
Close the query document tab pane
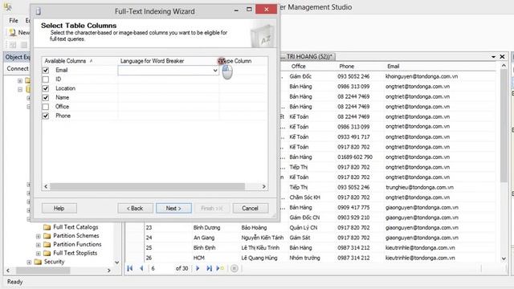502,57
